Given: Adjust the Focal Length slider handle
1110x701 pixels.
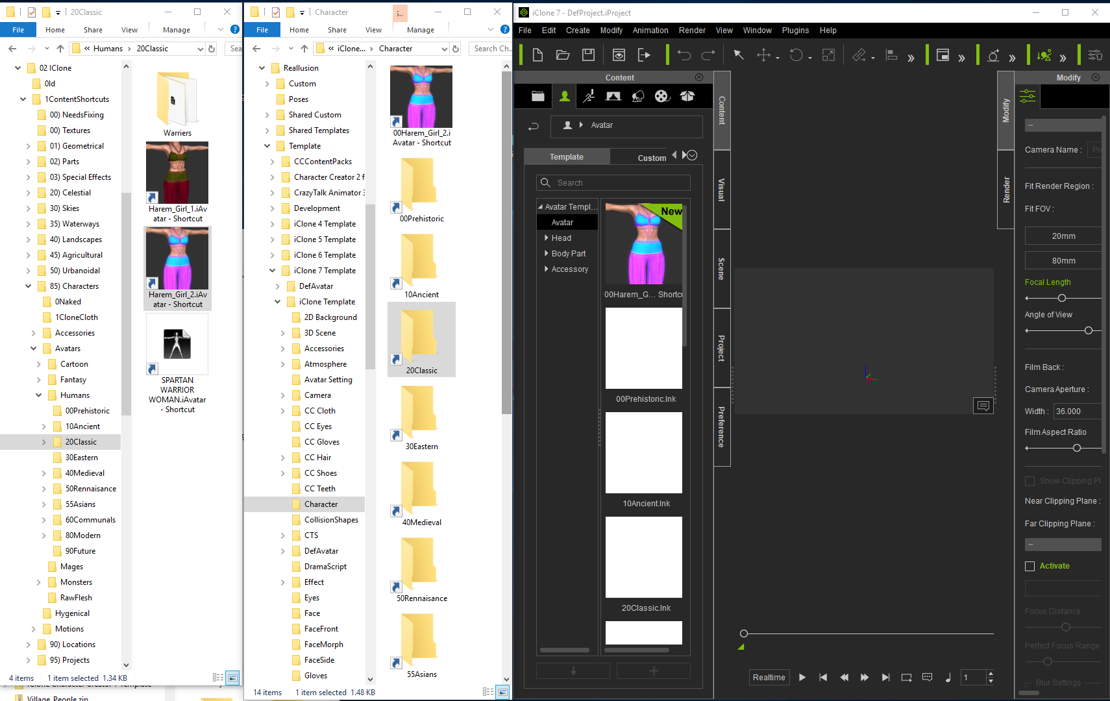Looking at the screenshot, I should coord(1062,298).
